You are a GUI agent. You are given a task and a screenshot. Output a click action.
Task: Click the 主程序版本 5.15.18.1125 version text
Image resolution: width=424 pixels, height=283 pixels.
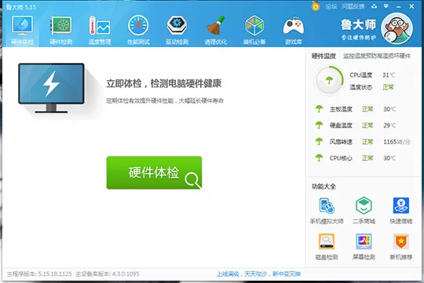pos(39,274)
